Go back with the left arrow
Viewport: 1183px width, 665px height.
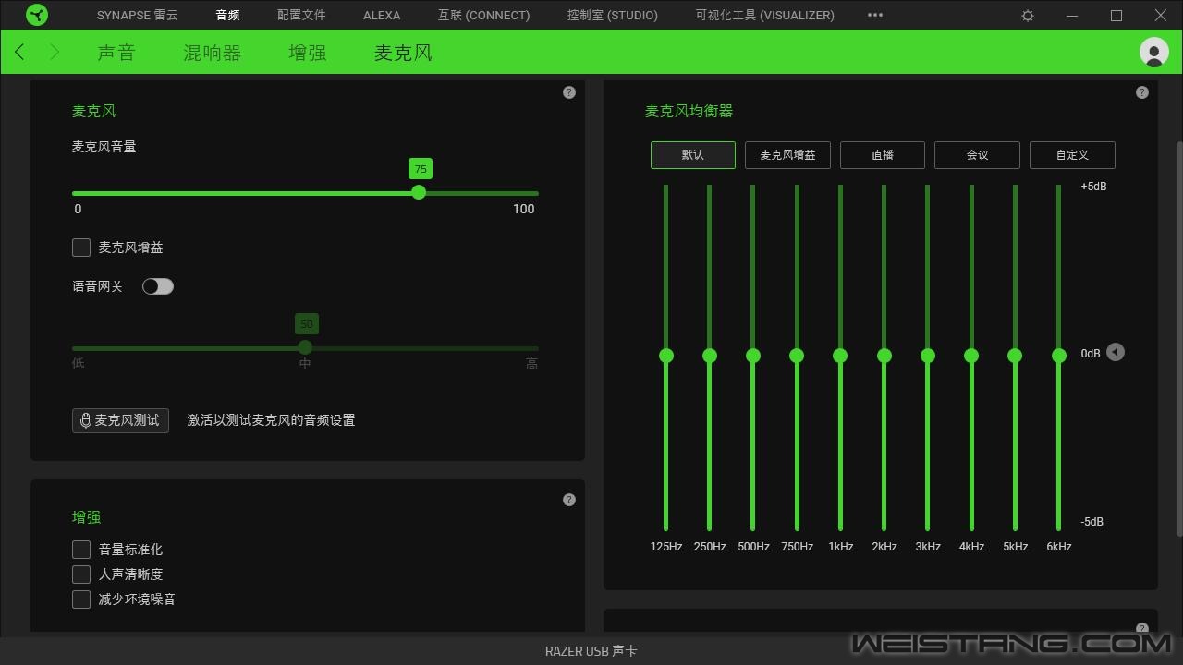tap(19, 53)
